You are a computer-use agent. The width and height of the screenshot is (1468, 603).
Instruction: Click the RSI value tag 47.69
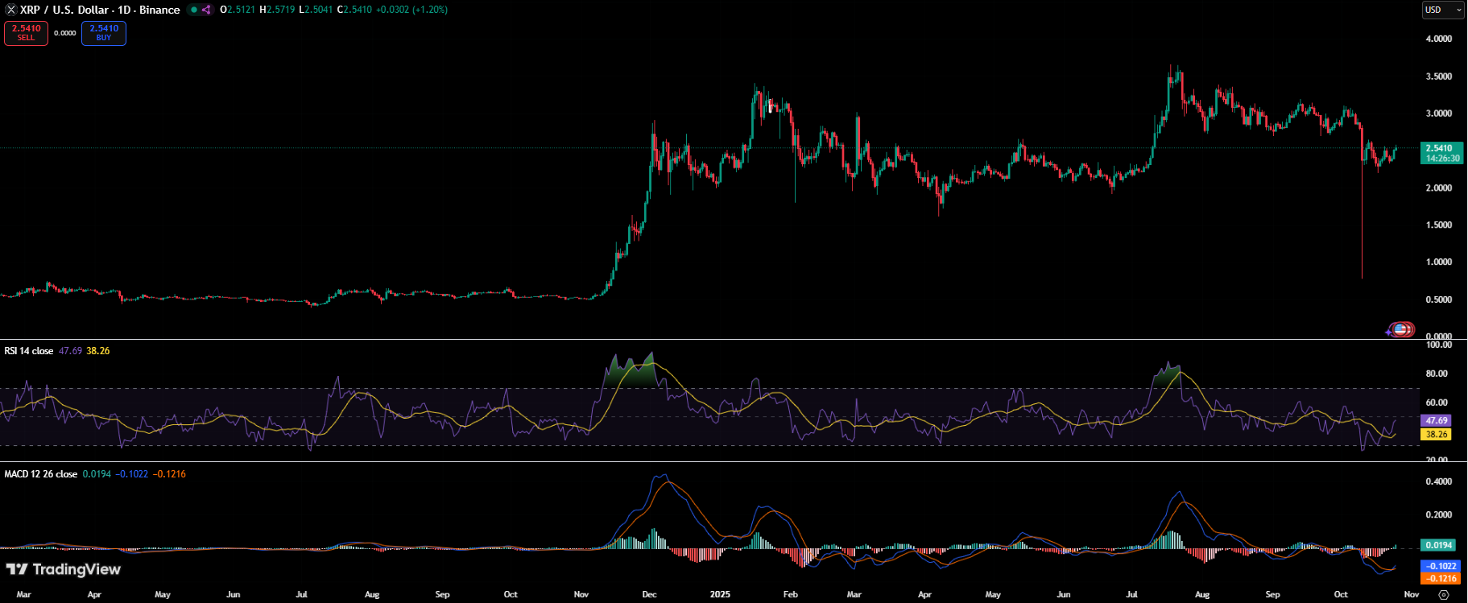tap(1437, 420)
